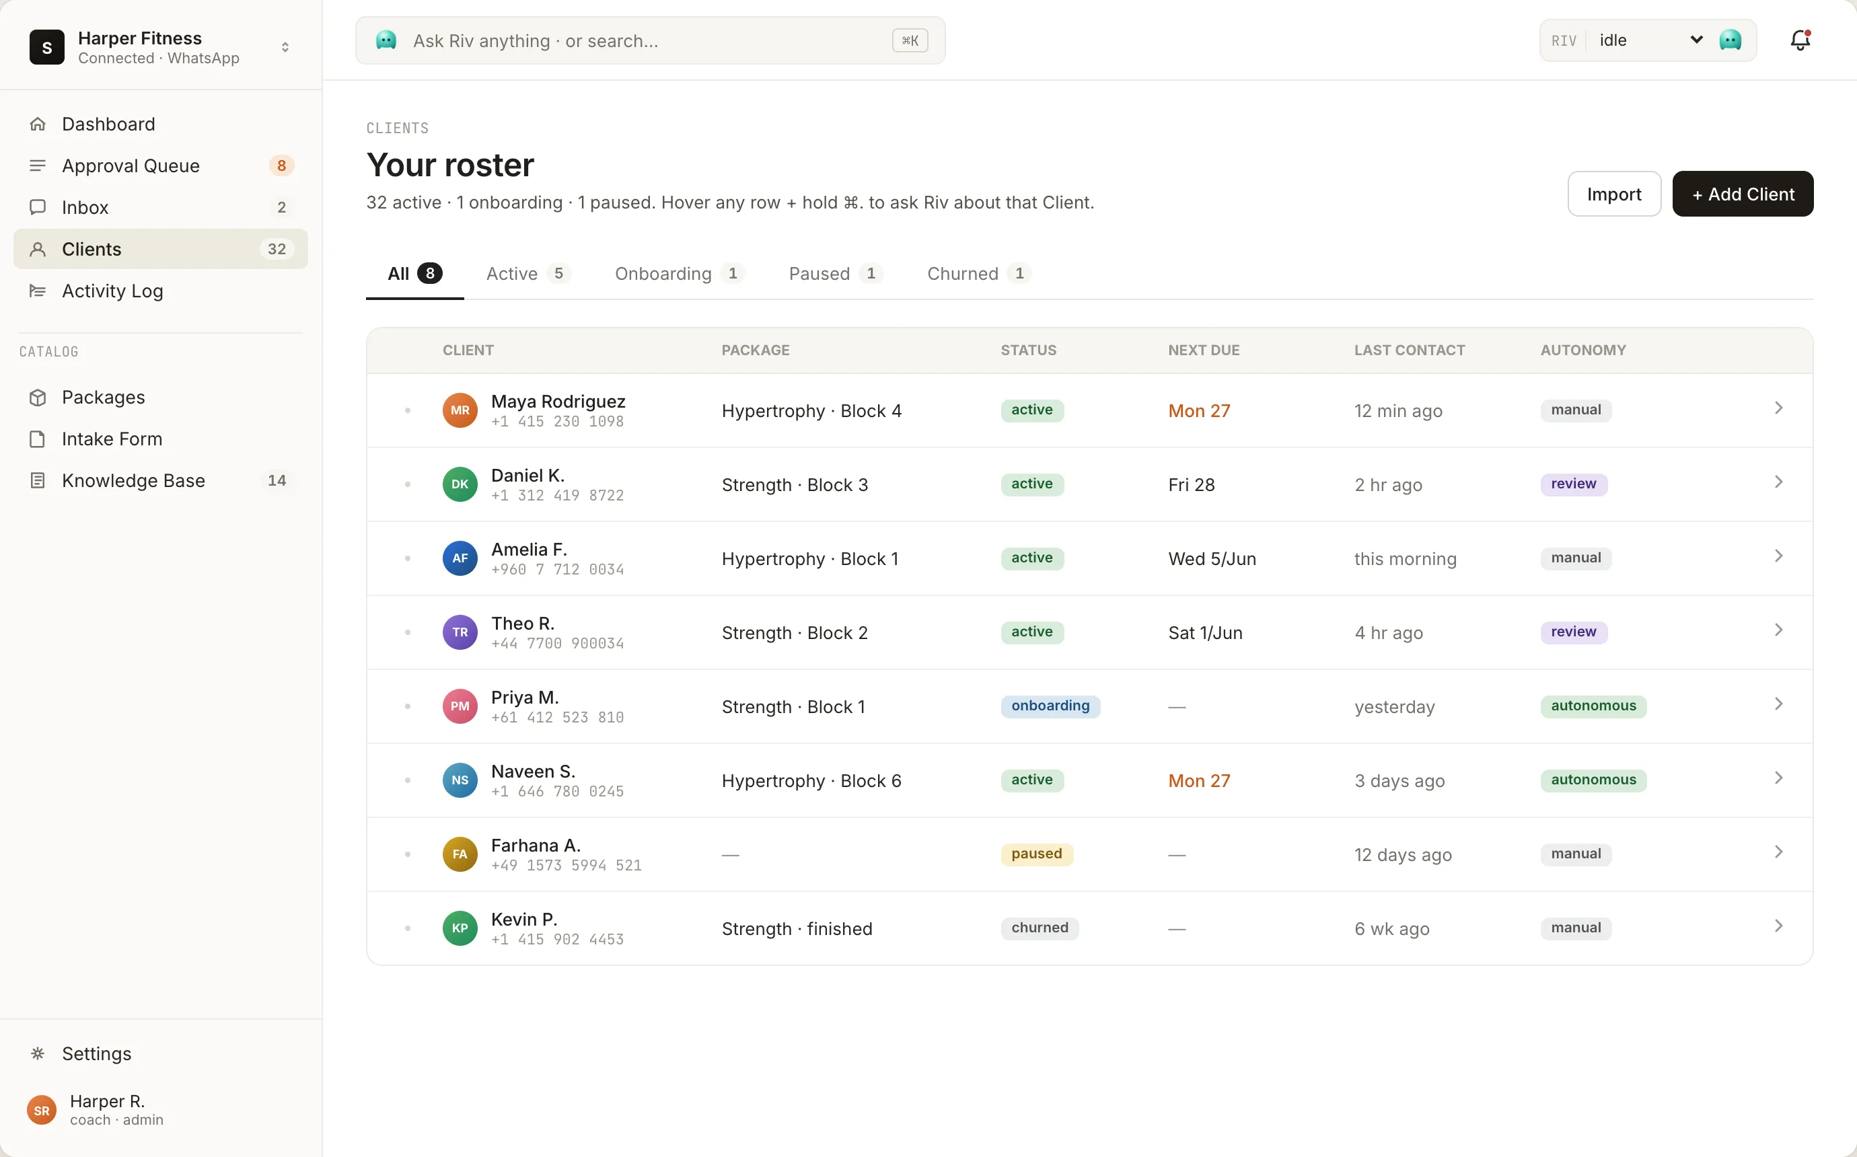Open Settings in sidebar
This screenshot has height=1157, width=1857.
click(x=161, y=1053)
